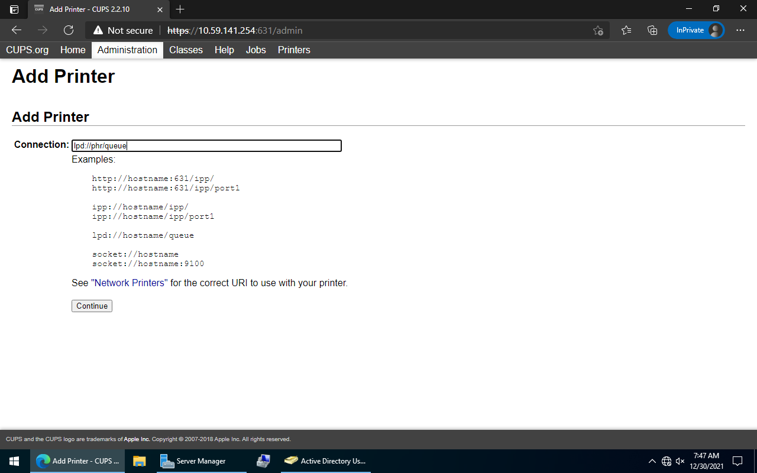Click the InPrivate profile button
Image resolution: width=757 pixels, height=473 pixels.
point(696,30)
